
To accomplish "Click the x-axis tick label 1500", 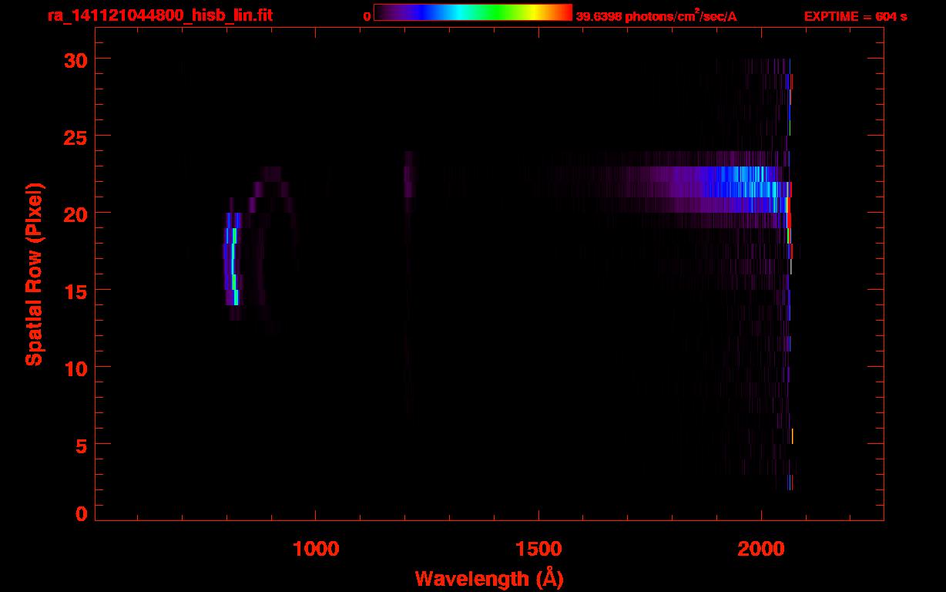I will (x=538, y=547).
